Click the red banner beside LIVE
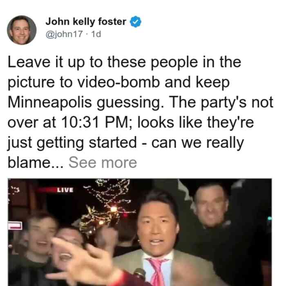 point(46,190)
